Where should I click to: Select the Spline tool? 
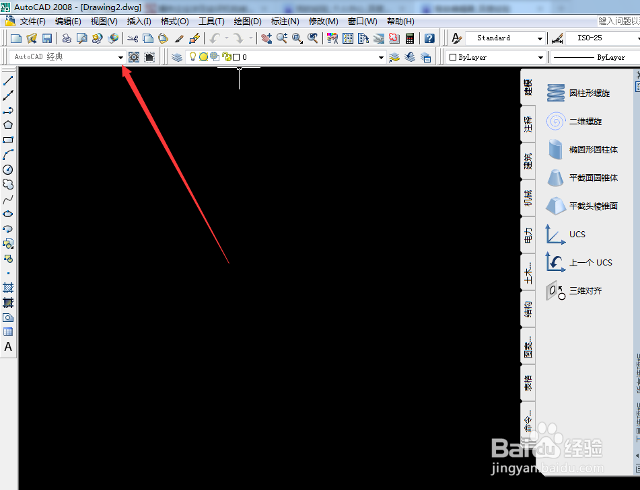(8, 200)
